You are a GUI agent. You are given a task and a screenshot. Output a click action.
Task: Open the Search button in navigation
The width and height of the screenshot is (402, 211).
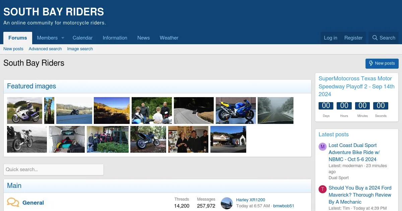[x=384, y=38]
